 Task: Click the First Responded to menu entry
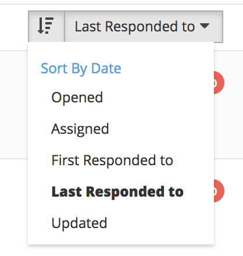[x=112, y=161]
